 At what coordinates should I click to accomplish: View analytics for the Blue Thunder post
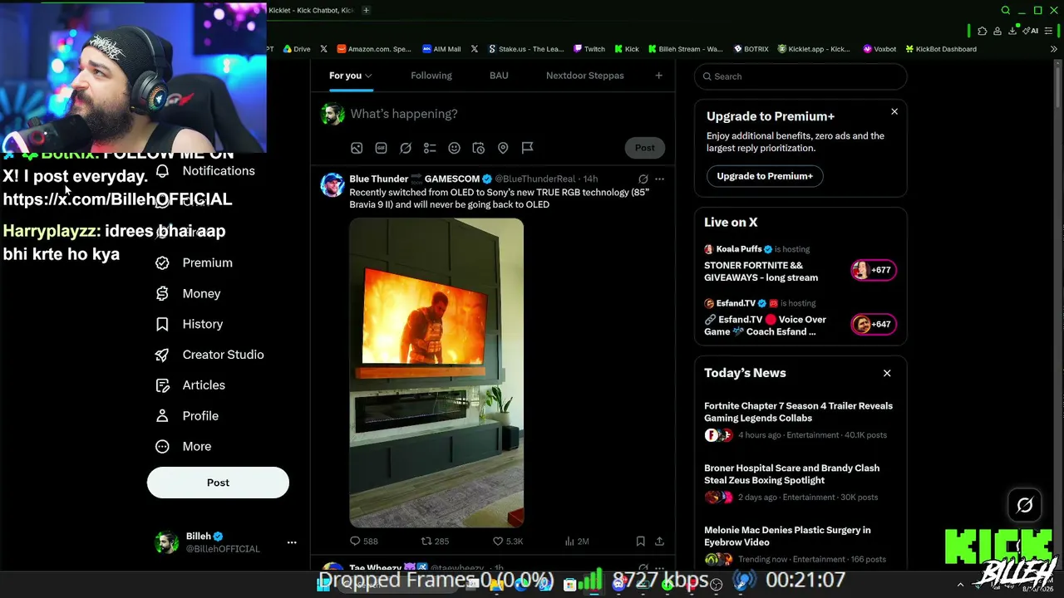tap(577, 542)
